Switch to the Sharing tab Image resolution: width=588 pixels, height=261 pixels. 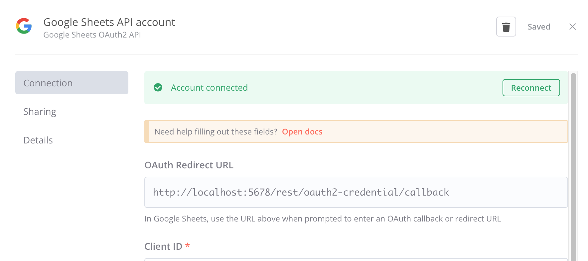coord(40,112)
